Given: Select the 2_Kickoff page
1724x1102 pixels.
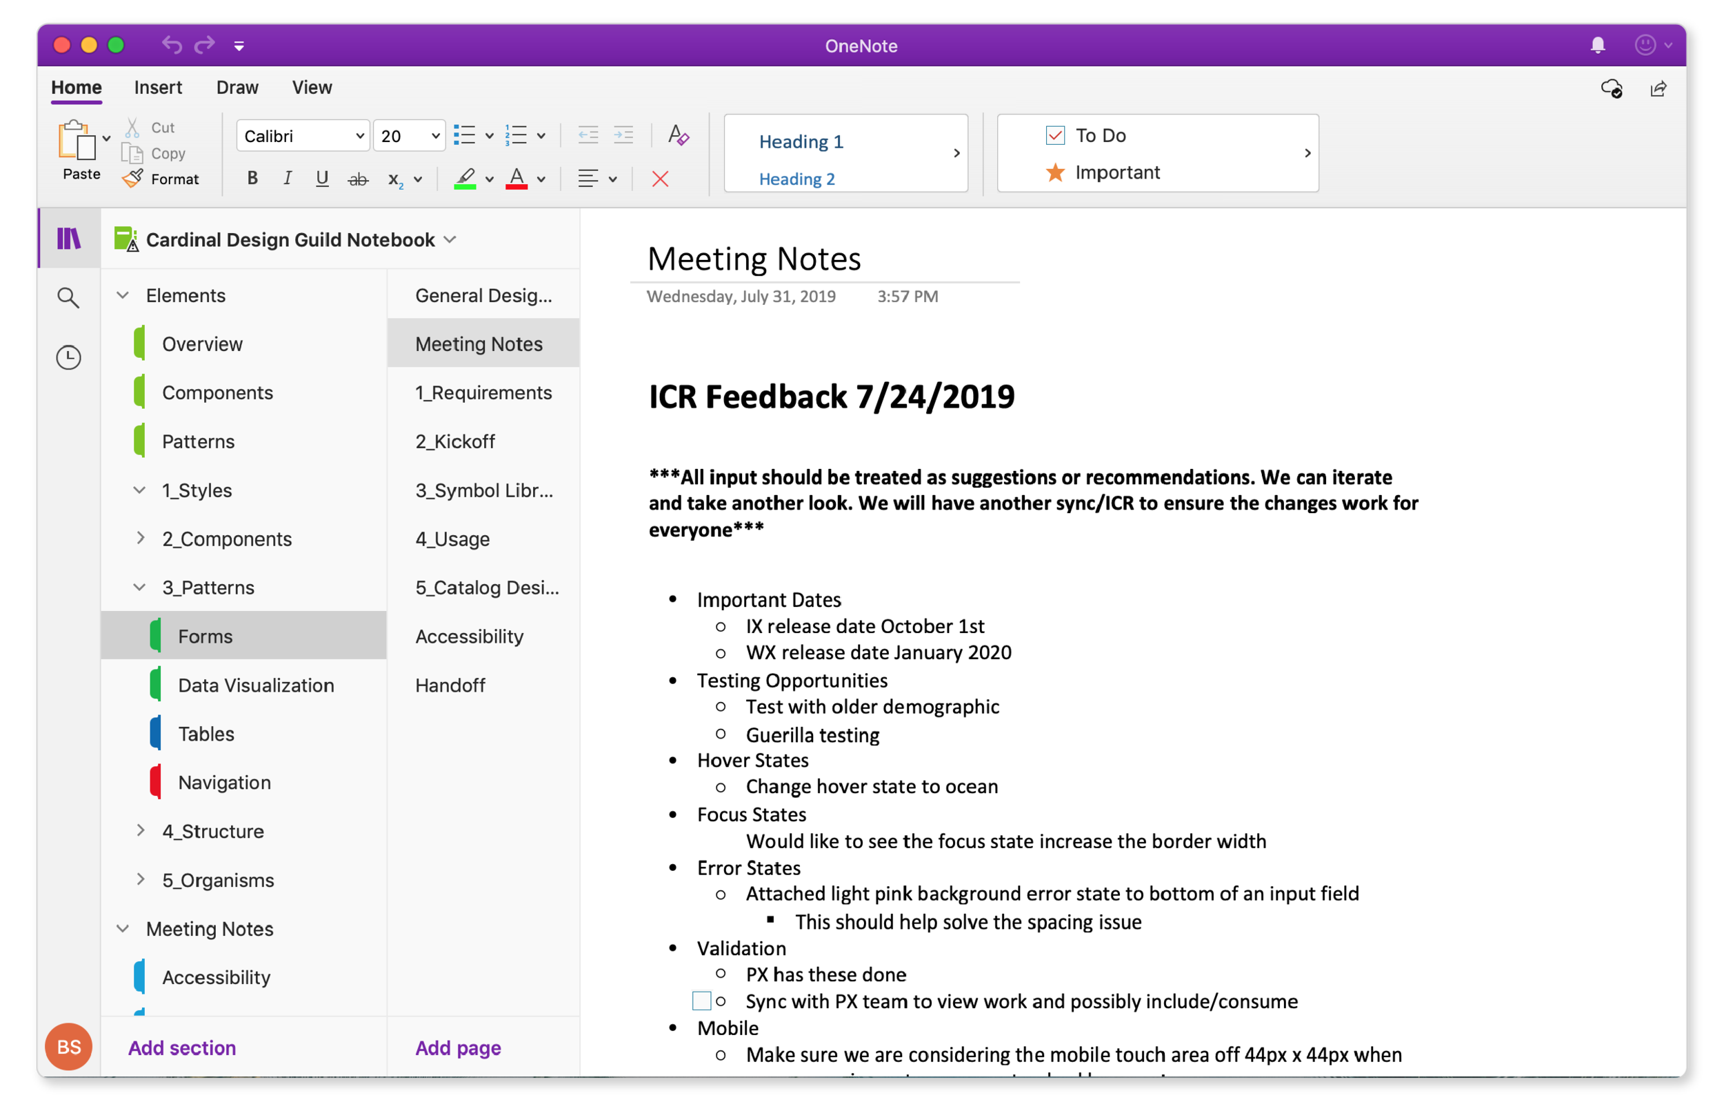Looking at the screenshot, I should (x=455, y=441).
